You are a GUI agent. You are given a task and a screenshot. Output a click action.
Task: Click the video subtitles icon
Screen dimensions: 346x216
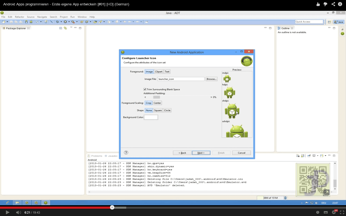[x=326, y=212]
